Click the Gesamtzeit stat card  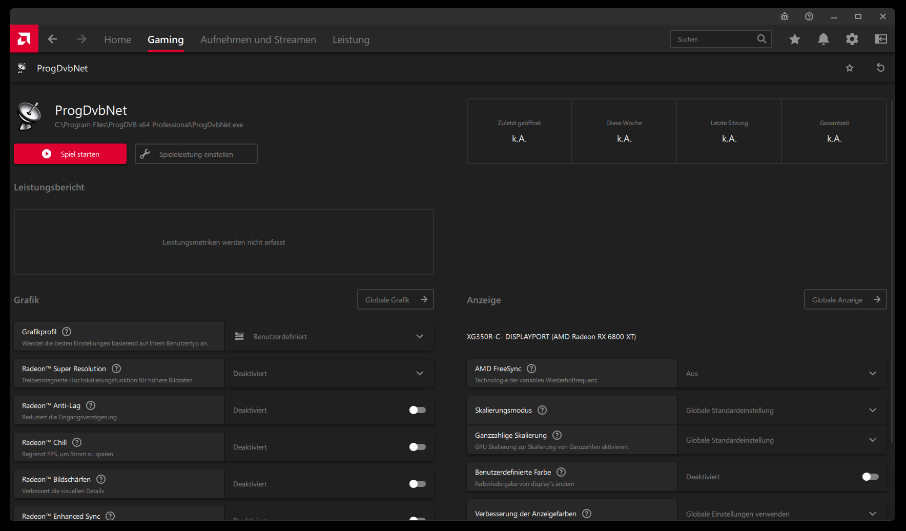834,131
